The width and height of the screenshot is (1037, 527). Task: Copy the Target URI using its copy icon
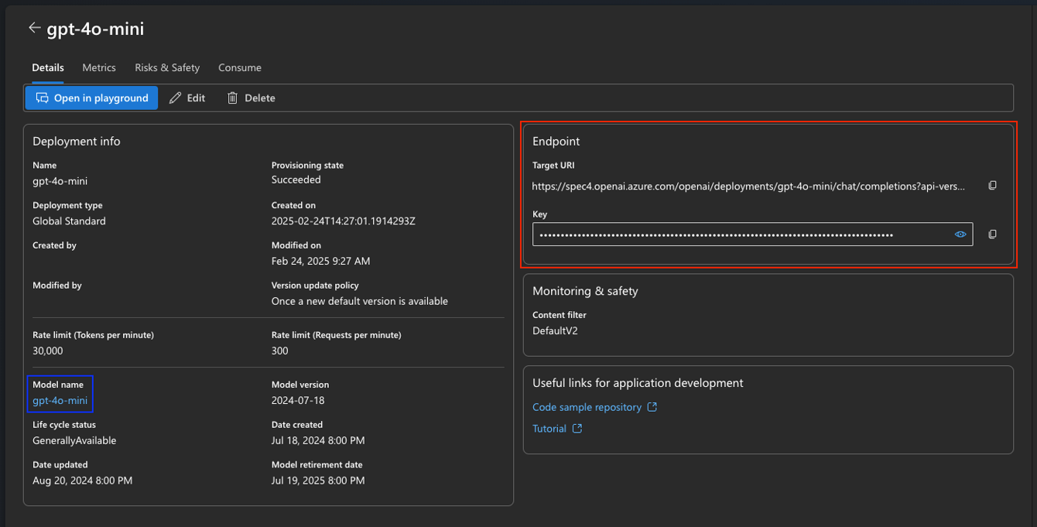pyautogui.click(x=992, y=185)
